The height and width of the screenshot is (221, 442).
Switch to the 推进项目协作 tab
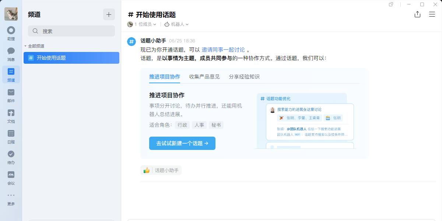(165, 77)
